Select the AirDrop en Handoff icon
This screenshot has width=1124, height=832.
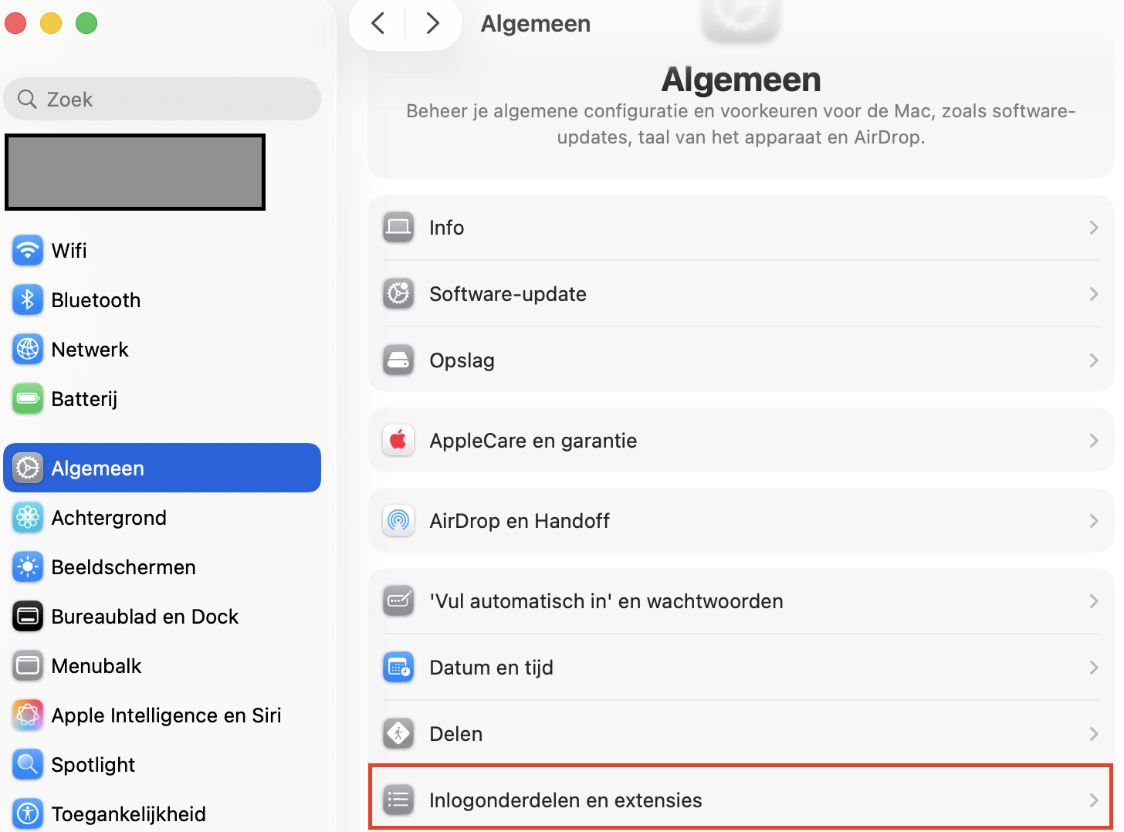(398, 520)
